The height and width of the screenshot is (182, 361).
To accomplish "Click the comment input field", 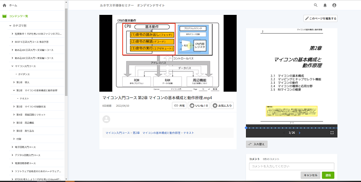I will (292, 166).
